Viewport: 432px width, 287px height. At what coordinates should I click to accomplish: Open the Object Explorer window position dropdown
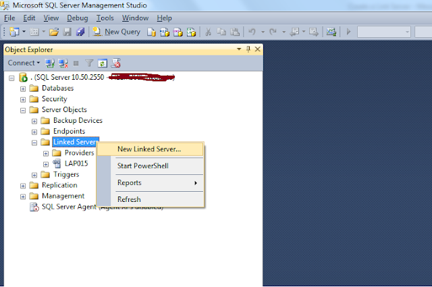click(239, 49)
